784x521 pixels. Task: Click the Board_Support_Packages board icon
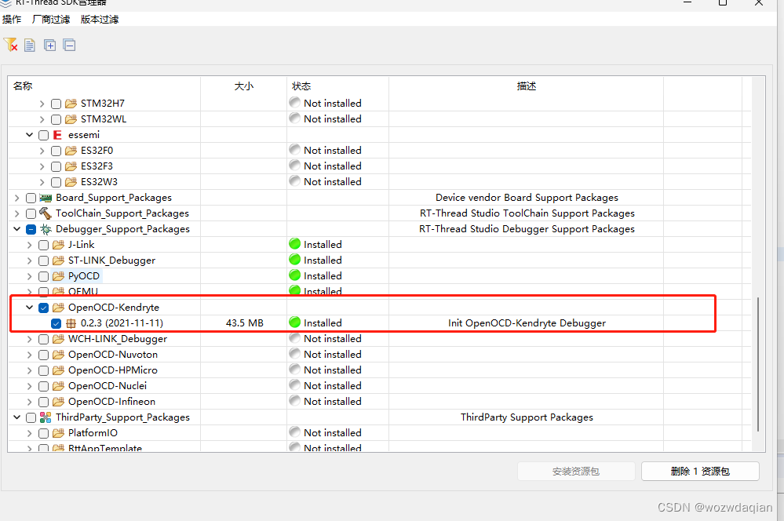46,198
